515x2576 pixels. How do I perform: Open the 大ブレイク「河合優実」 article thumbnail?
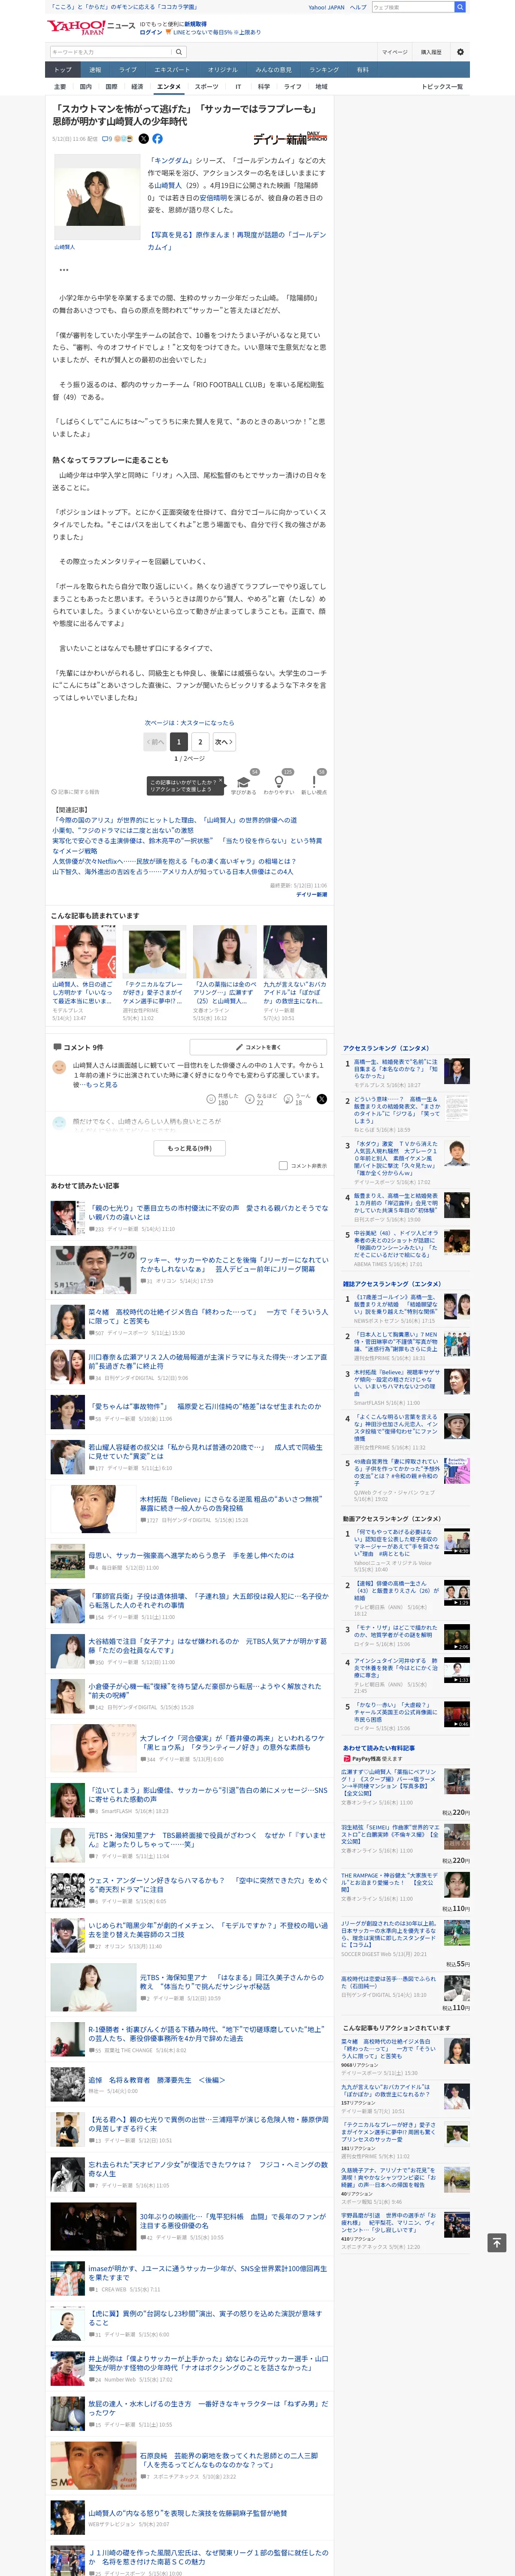coord(93,1748)
